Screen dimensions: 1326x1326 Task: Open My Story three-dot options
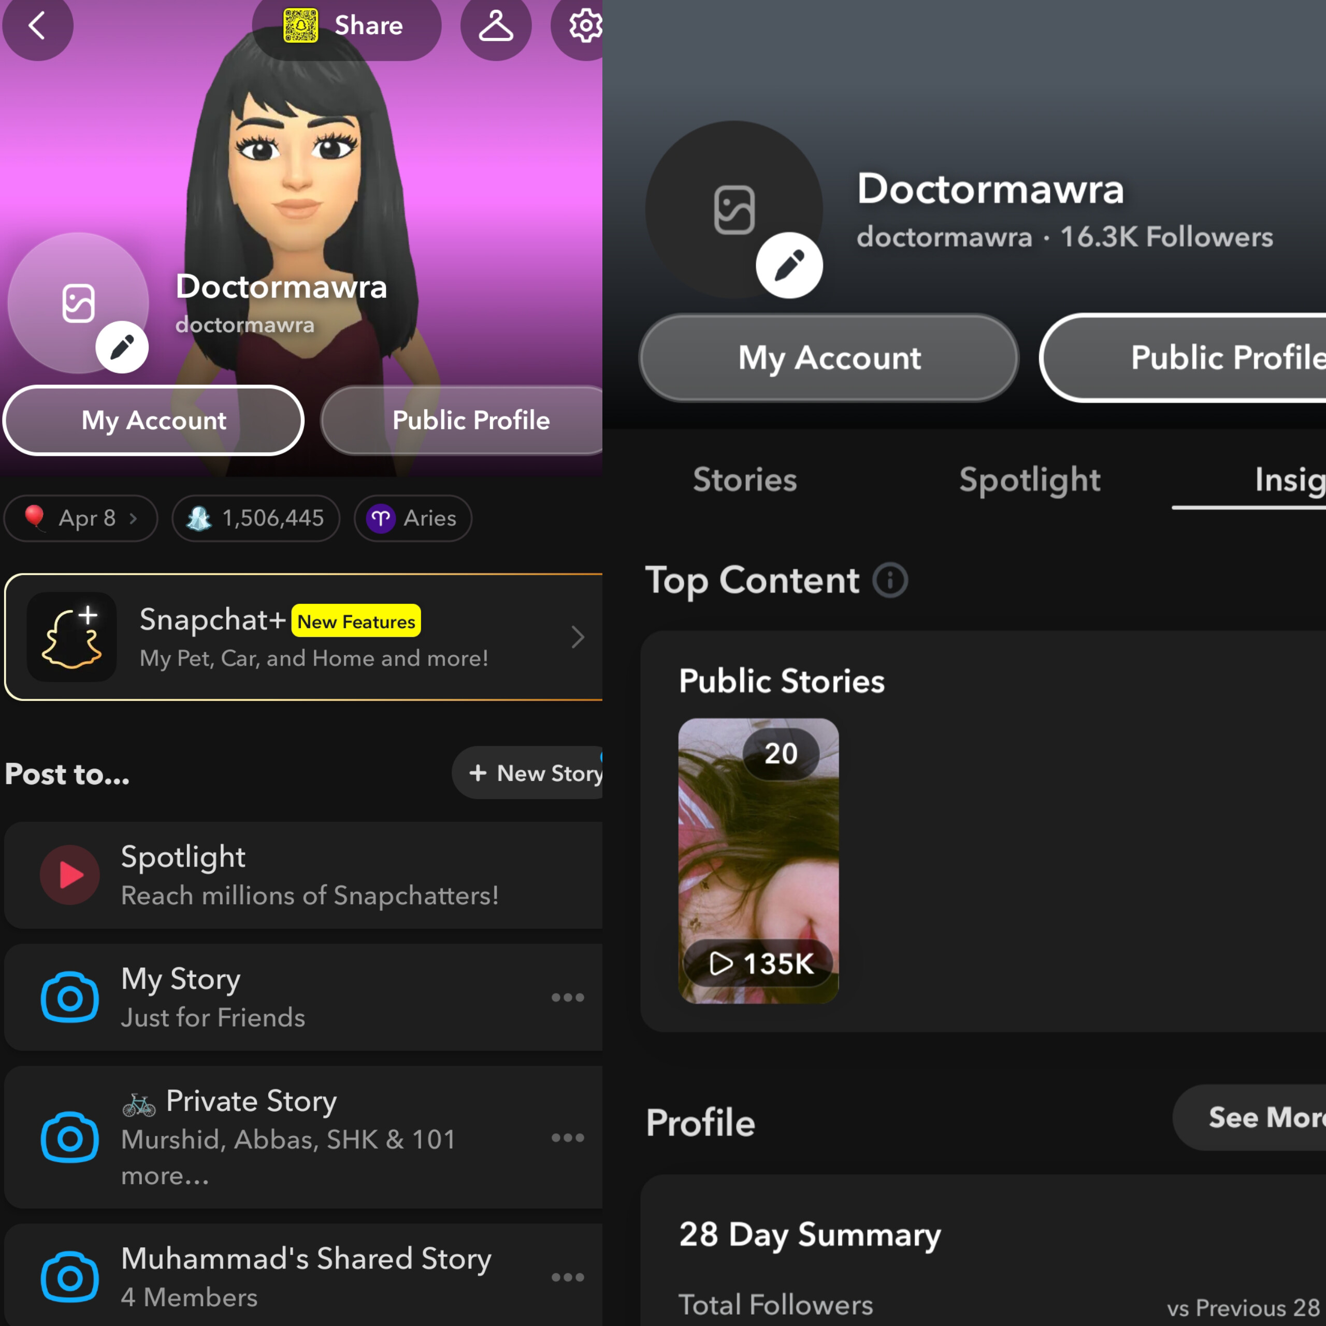coord(568,997)
